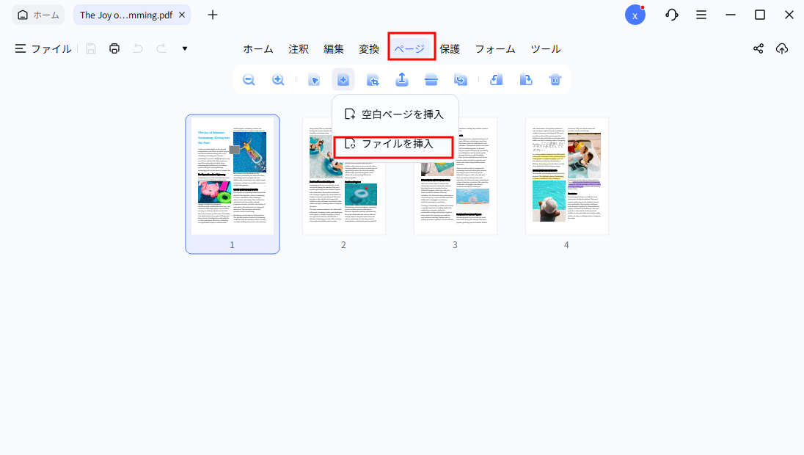Rotate page counterclockwise using left rotate icon
The width and height of the screenshot is (804, 455).
coord(497,80)
